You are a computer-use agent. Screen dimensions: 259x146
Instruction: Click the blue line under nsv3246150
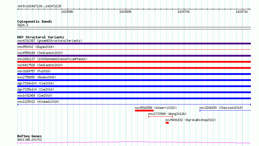click(225, 111)
